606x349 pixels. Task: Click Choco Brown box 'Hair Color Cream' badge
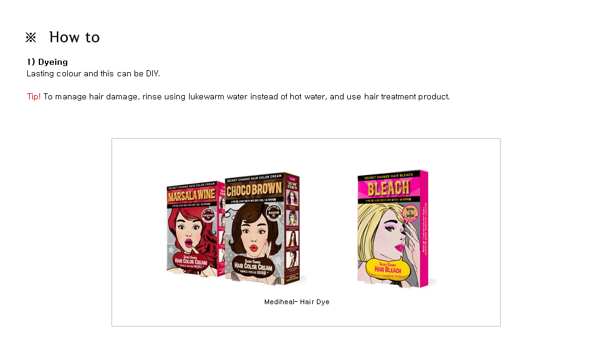(x=253, y=265)
